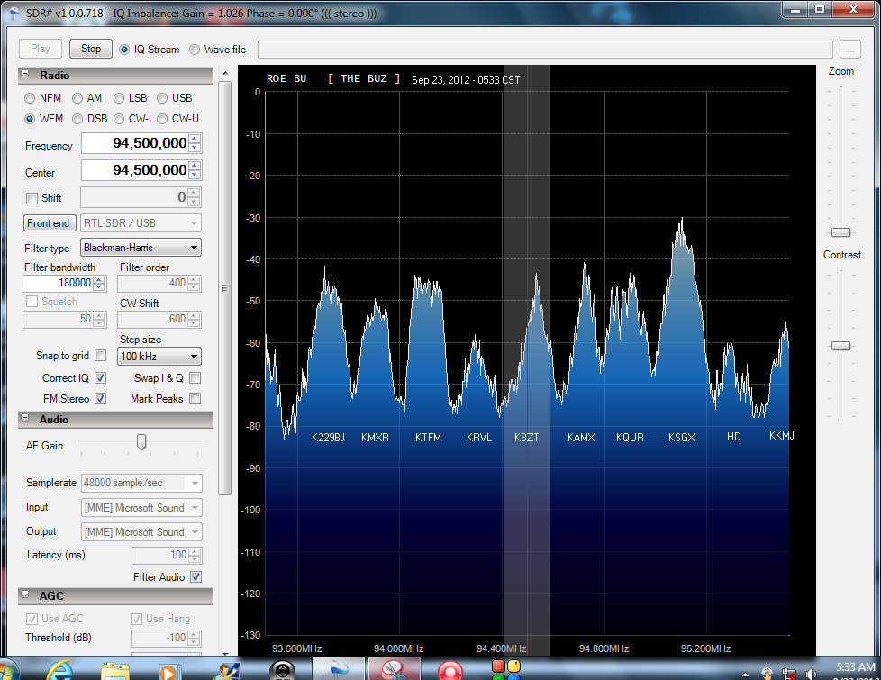Increase Frequency with up spinner arrow
This screenshot has height=680, width=881.
[195, 139]
